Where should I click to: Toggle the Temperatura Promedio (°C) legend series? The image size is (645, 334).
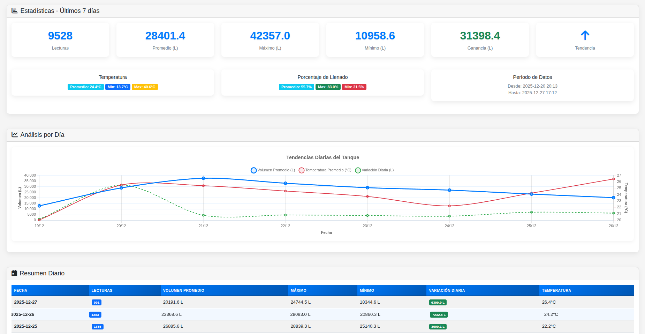(325, 170)
